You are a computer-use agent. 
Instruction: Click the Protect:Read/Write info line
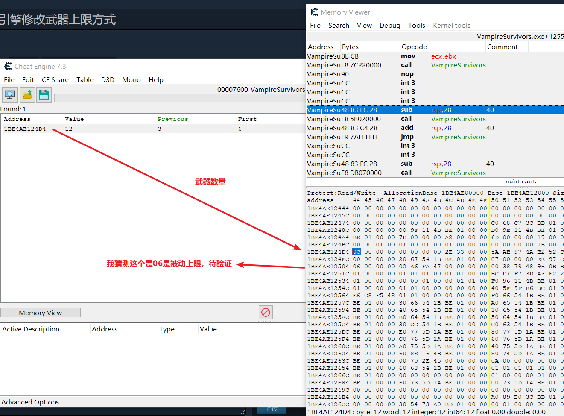[435, 193]
